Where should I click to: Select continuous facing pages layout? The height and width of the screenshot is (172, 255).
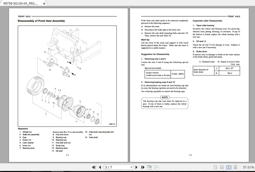click(235, 167)
